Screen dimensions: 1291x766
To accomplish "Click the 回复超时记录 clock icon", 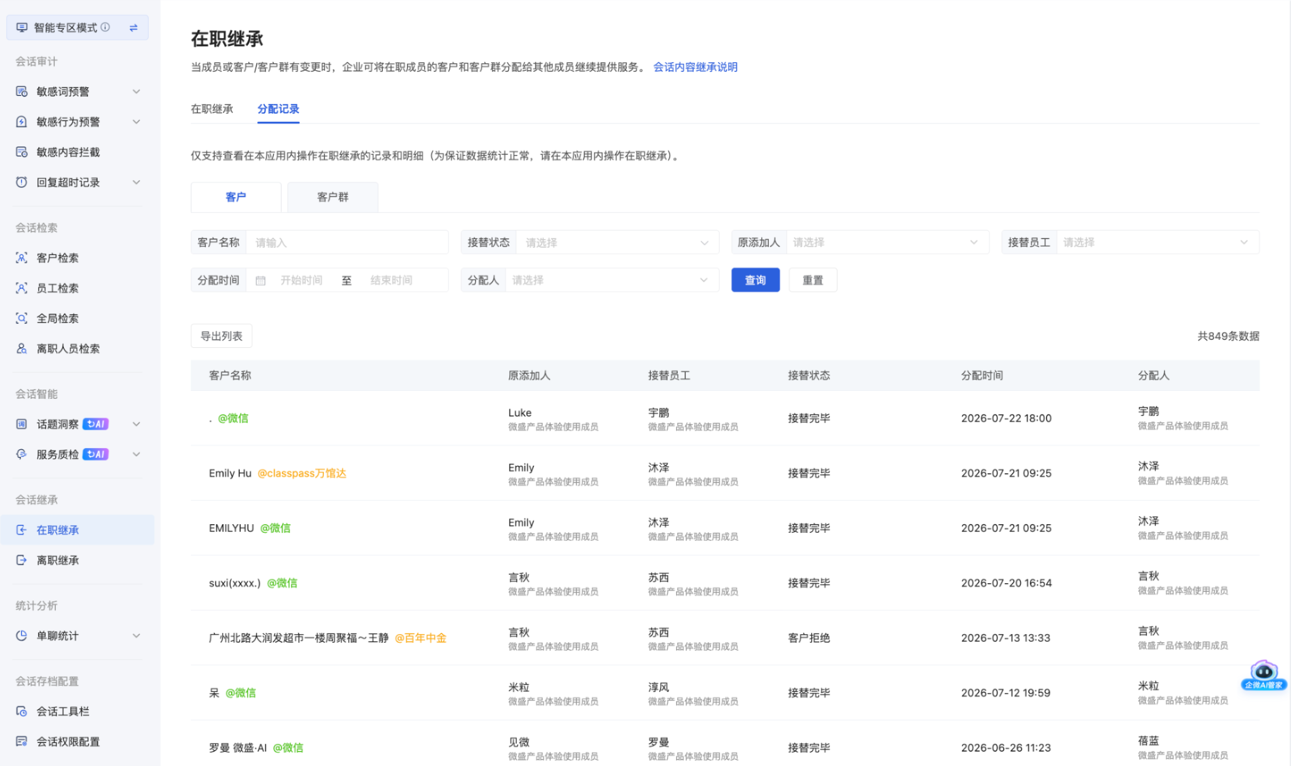I will click(21, 182).
